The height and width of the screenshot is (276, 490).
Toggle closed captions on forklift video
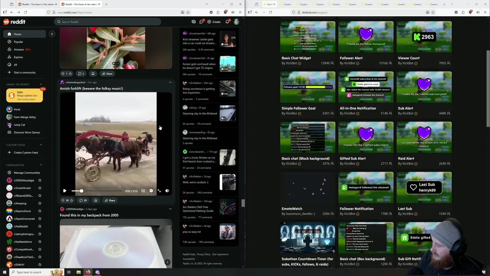click(x=143, y=191)
